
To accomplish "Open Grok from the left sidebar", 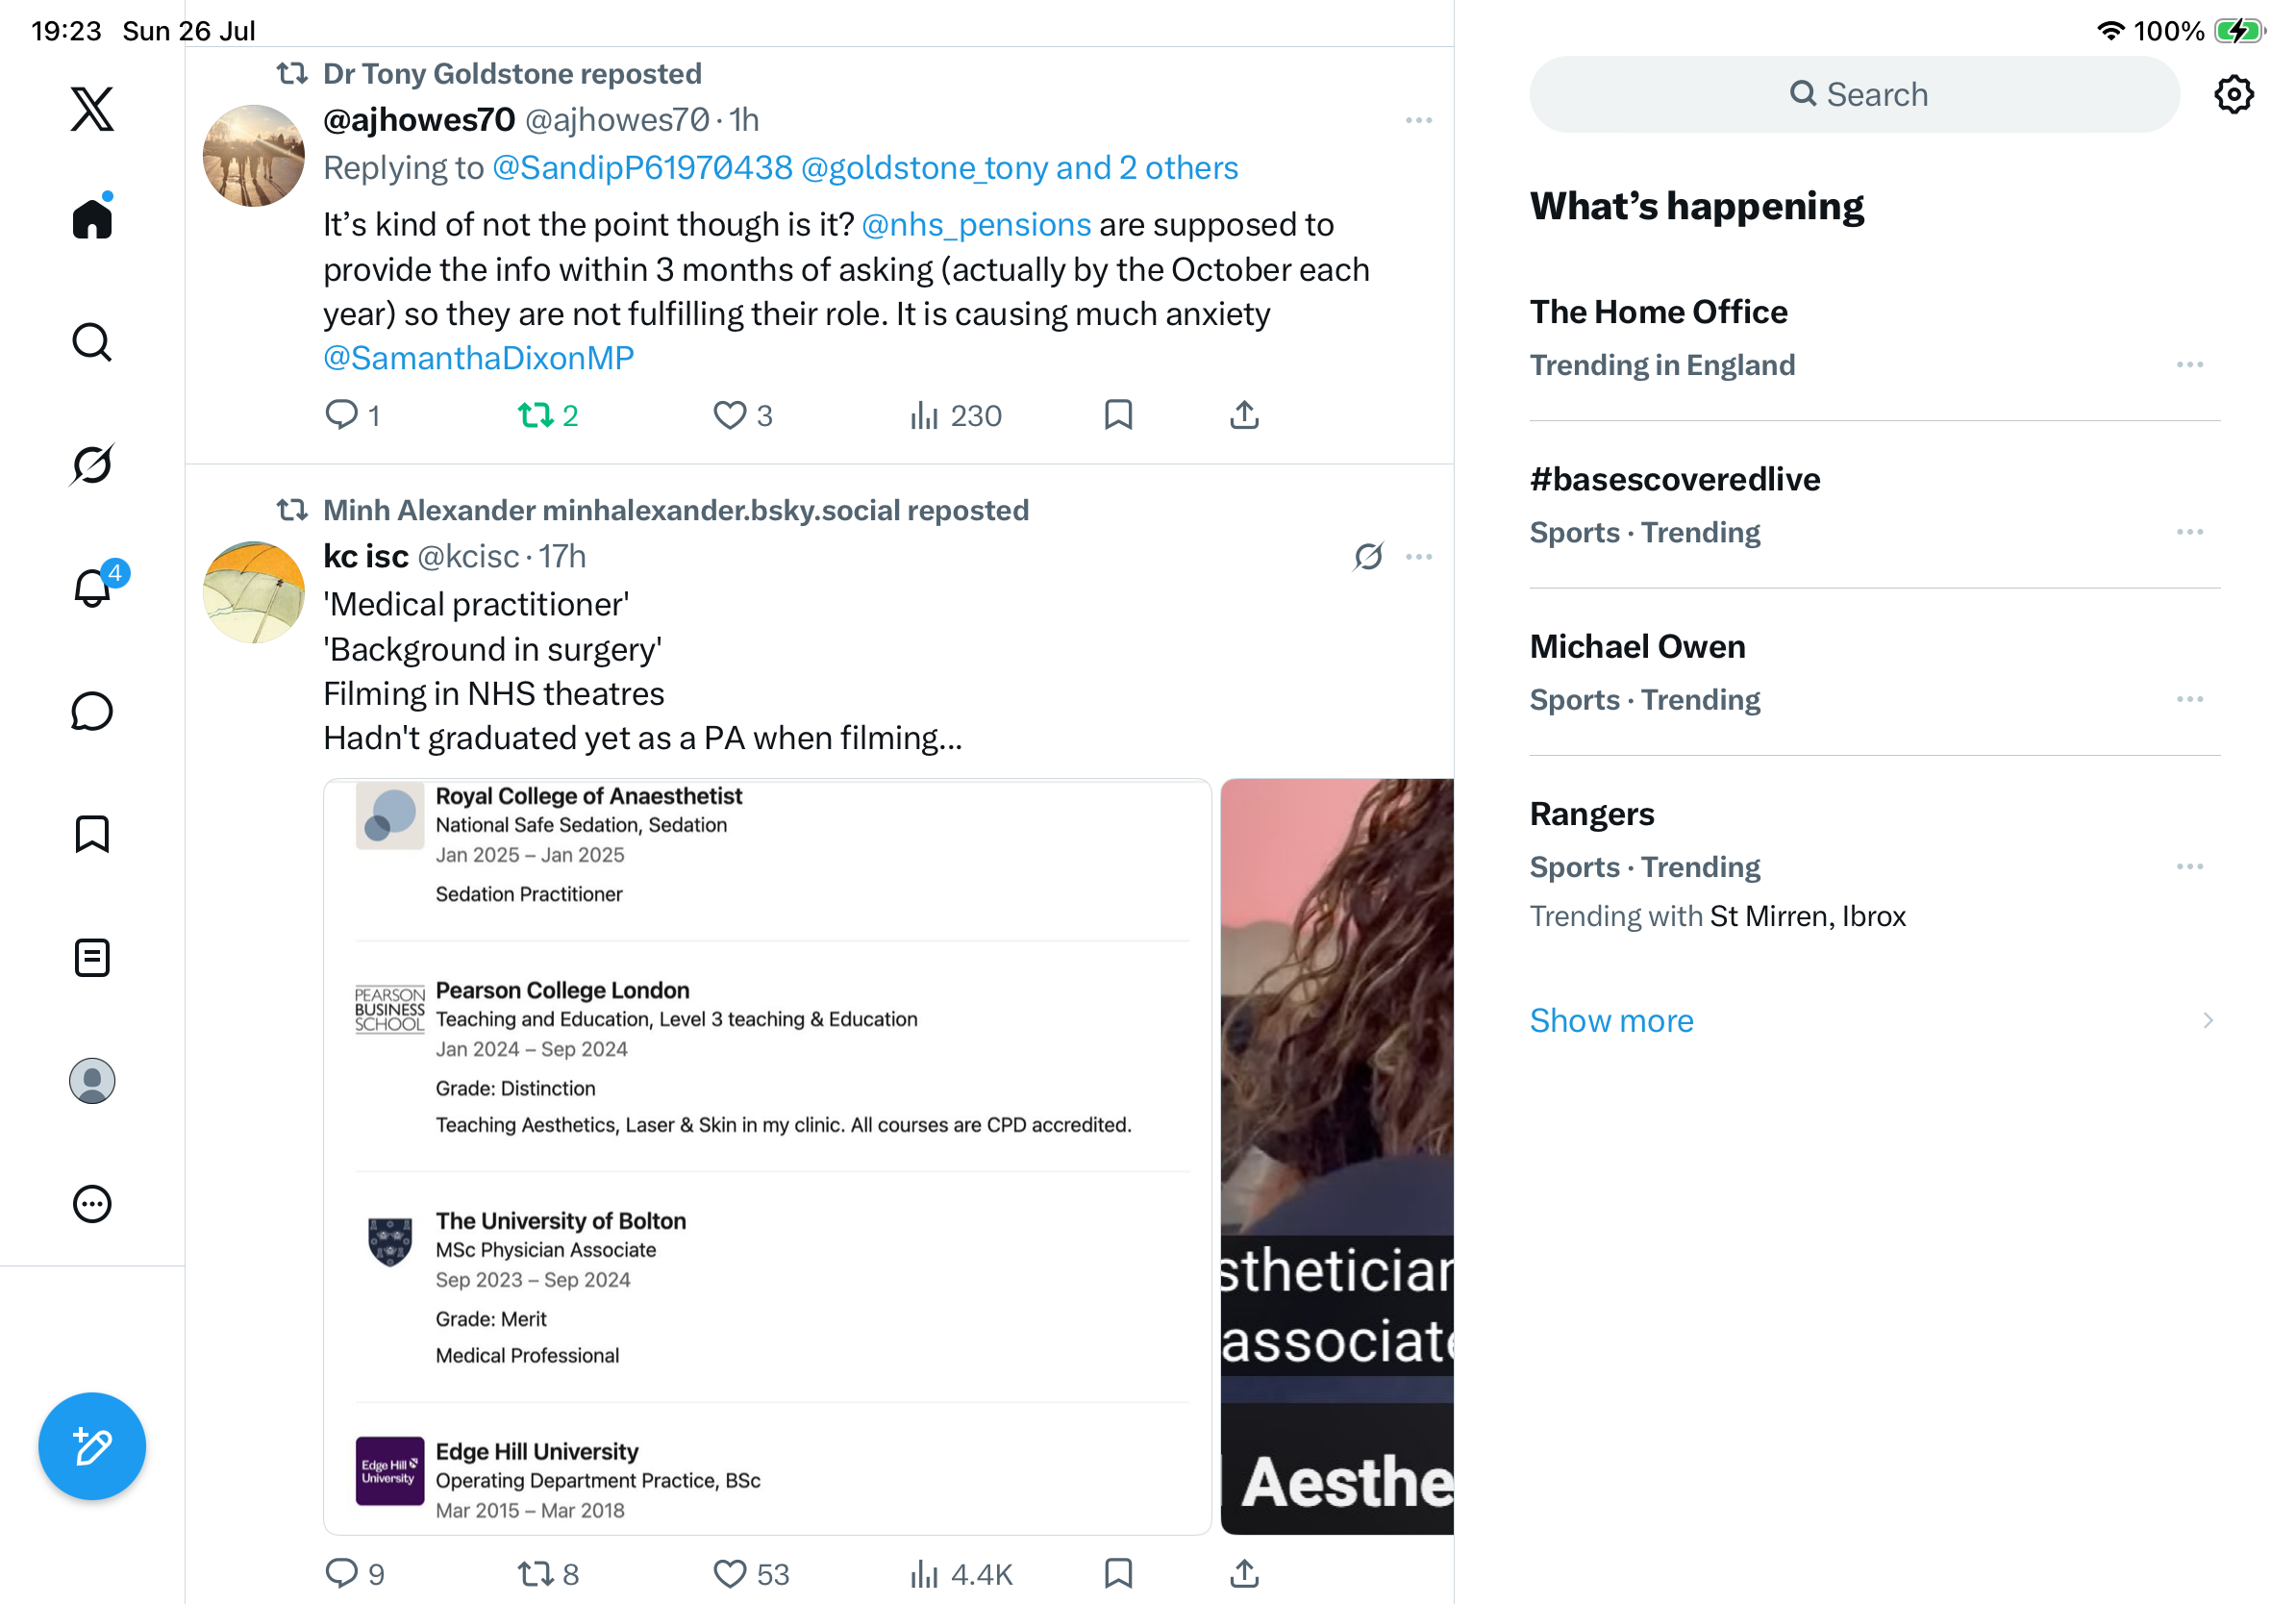I will [x=92, y=464].
